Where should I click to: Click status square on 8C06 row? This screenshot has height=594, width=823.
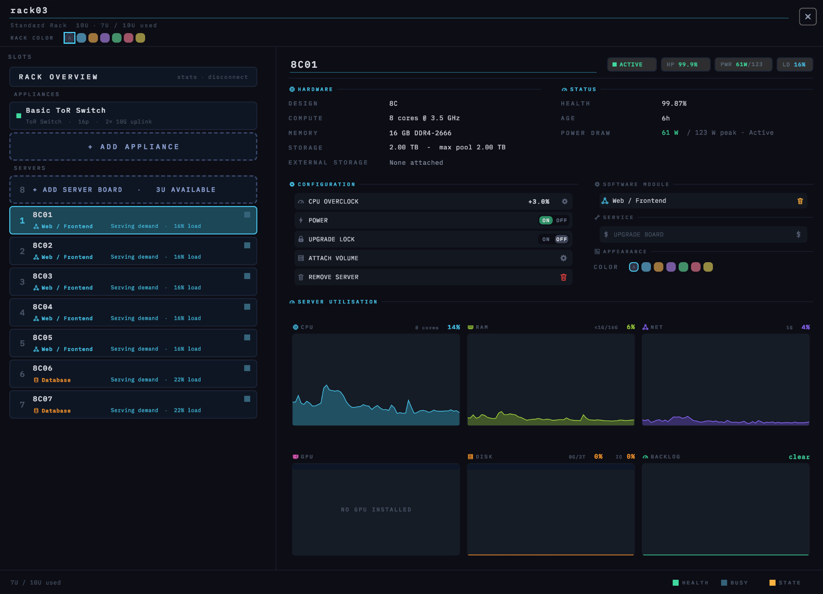247,368
